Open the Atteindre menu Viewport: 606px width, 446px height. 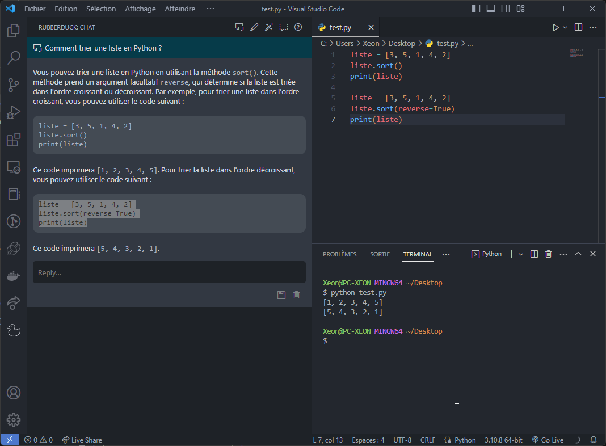point(180,9)
